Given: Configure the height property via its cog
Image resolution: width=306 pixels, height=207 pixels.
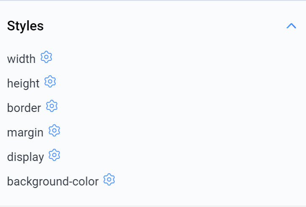Looking at the screenshot, I should [x=50, y=82].
